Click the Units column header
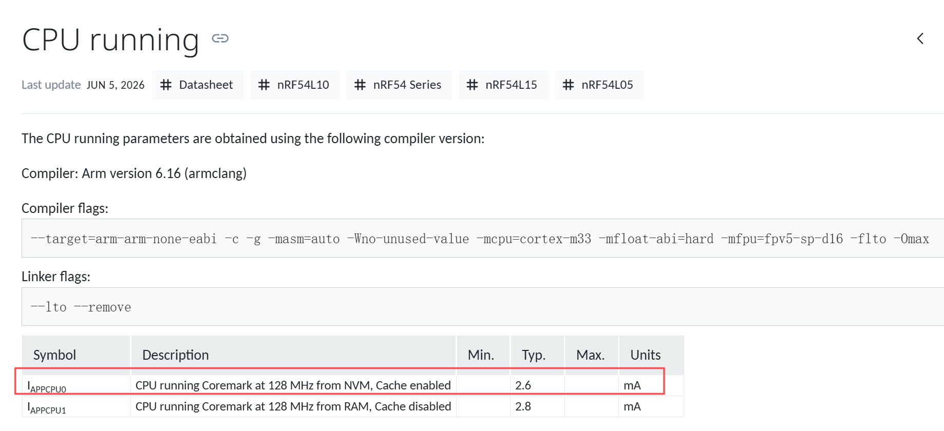 pyautogui.click(x=651, y=355)
